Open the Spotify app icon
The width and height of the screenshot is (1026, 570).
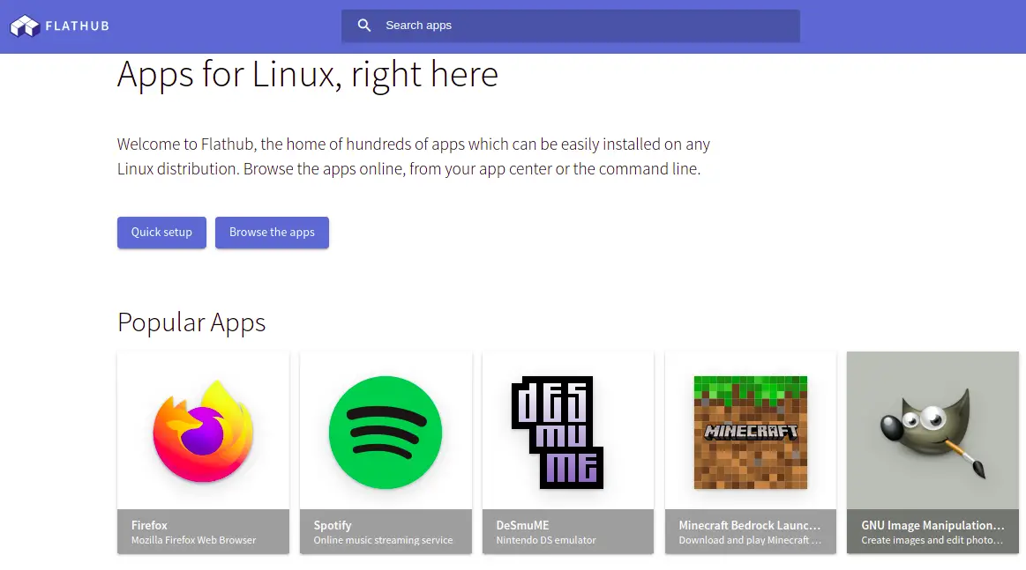pos(386,432)
